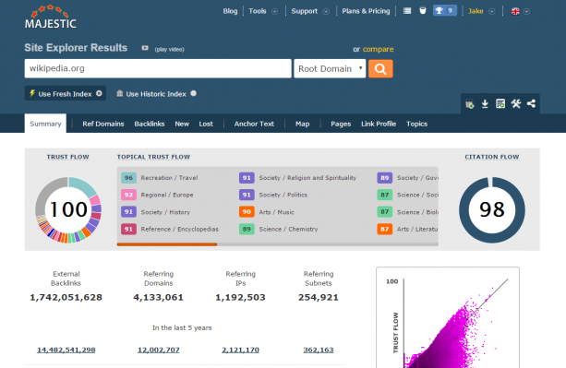Open the Plans & Pricing link

pos(366,11)
